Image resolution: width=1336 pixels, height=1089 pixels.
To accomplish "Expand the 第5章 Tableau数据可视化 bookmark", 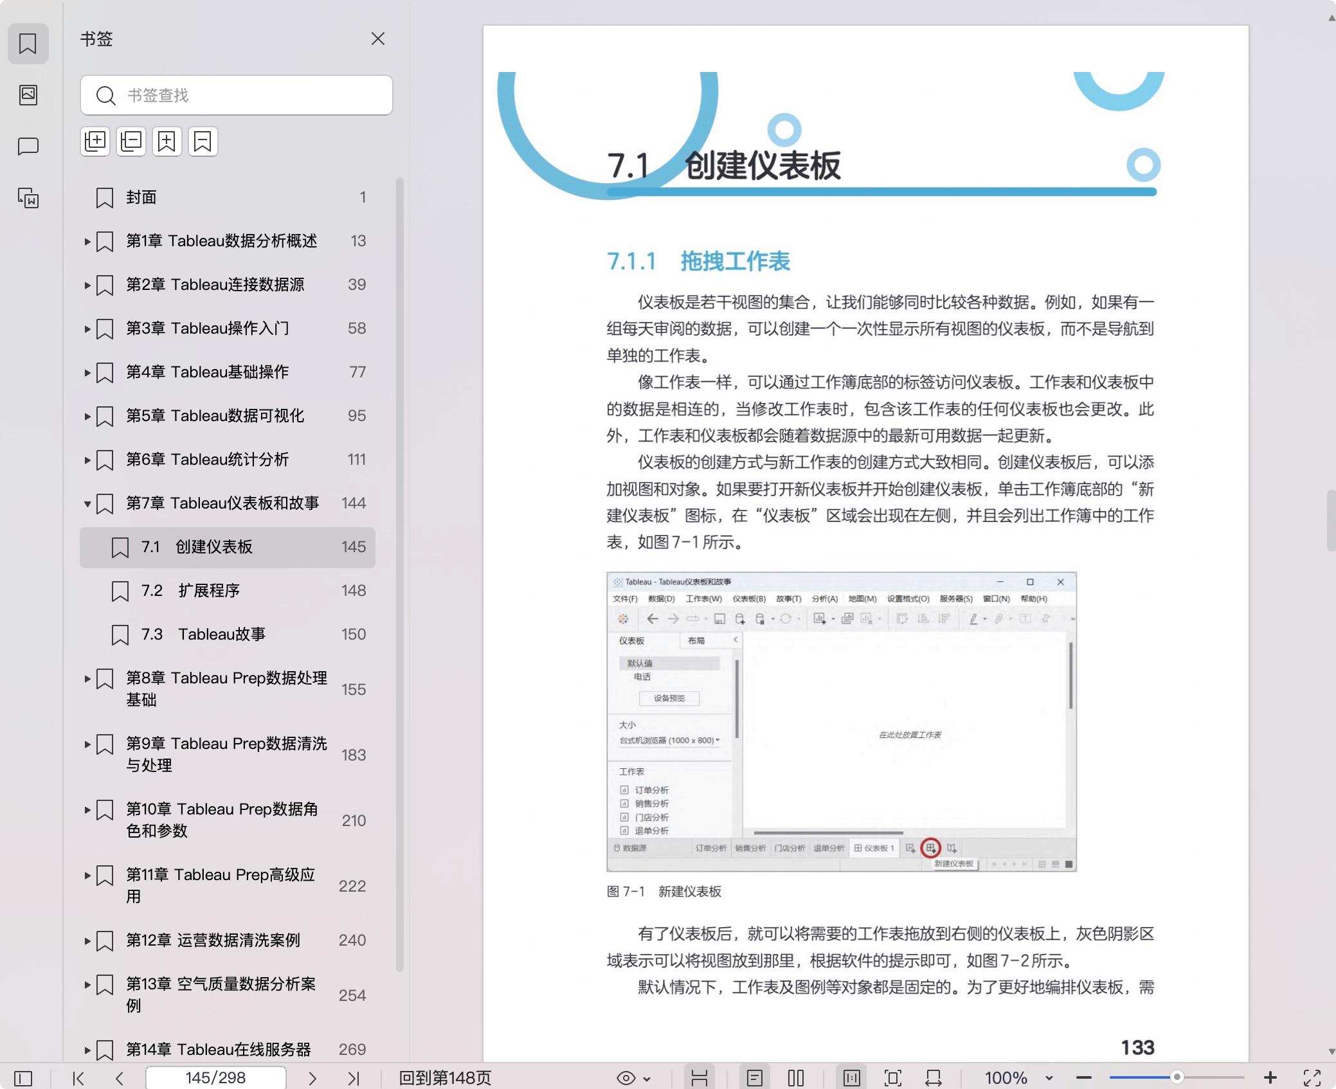I will coord(87,417).
